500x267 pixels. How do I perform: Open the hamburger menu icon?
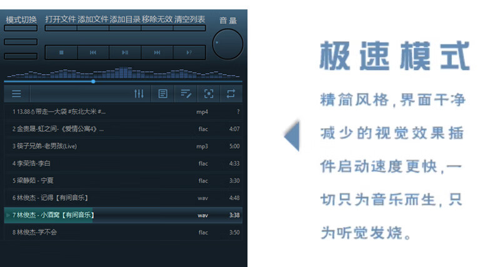17,94
